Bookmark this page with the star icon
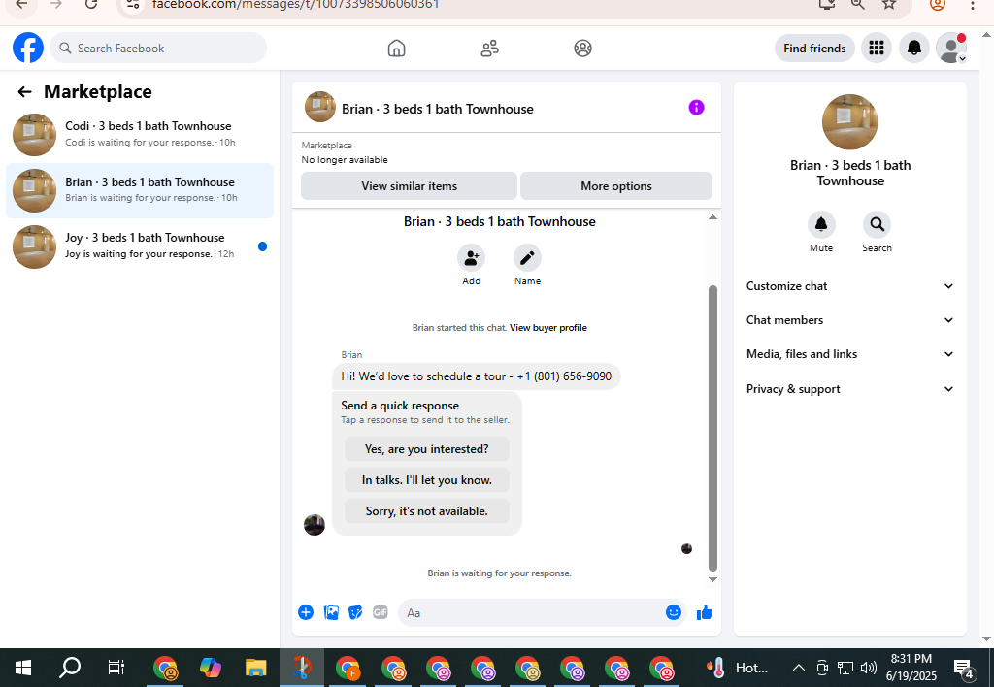994x687 pixels. tap(889, 5)
